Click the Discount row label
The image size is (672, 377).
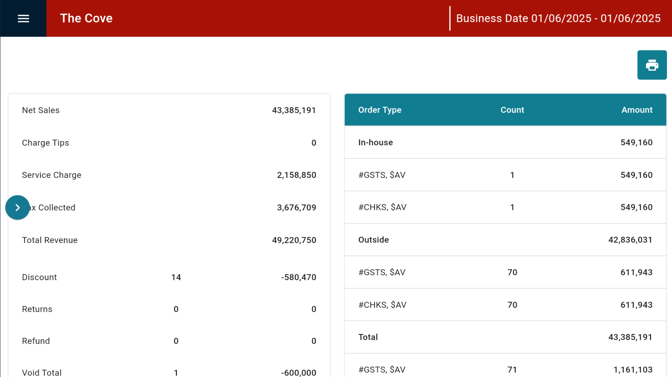[39, 277]
